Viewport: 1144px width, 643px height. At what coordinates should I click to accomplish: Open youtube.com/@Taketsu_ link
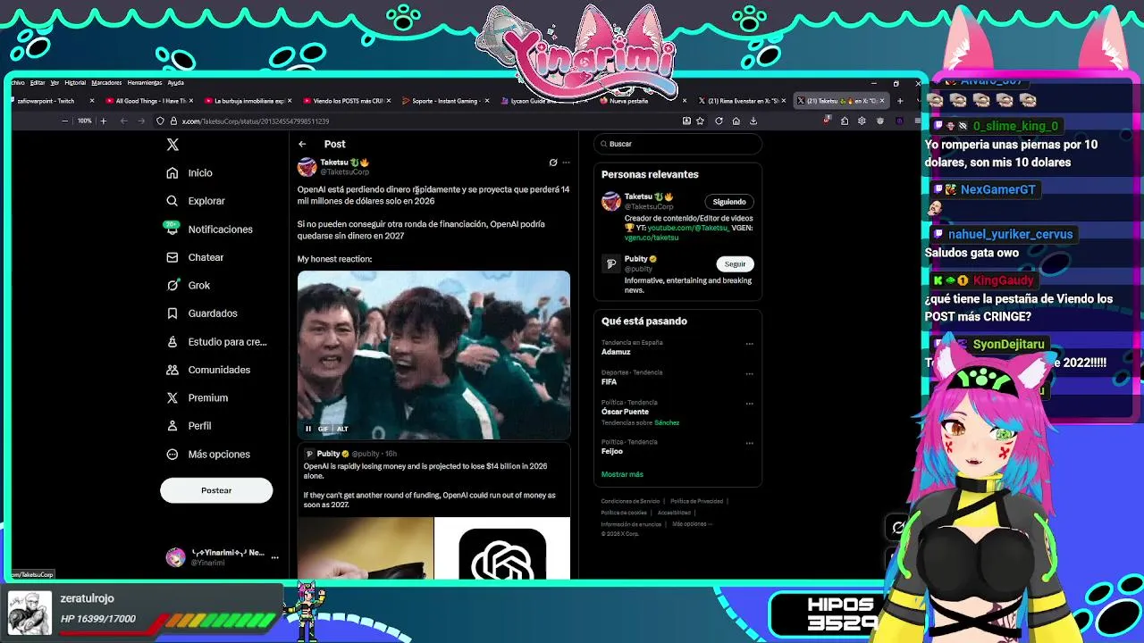[x=687, y=228]
